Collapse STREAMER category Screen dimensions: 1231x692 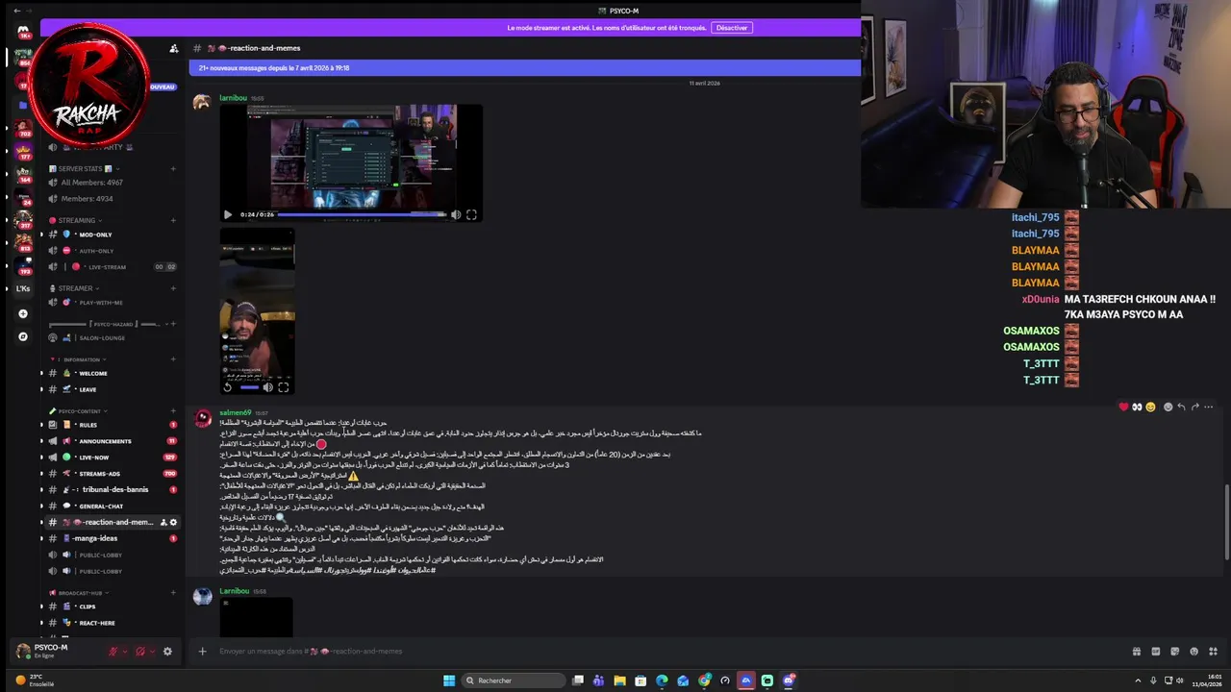tap(75, 288)
